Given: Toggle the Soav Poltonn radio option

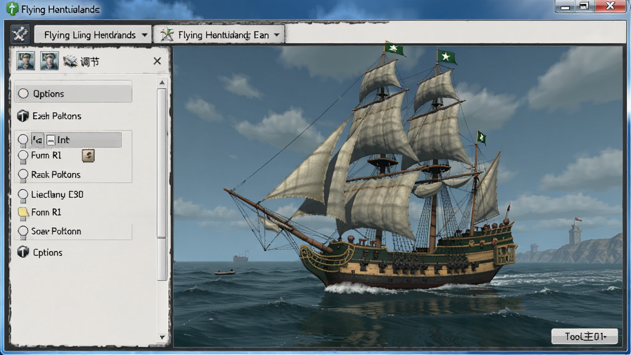Looking at the screenshot, I should [23, 232].
